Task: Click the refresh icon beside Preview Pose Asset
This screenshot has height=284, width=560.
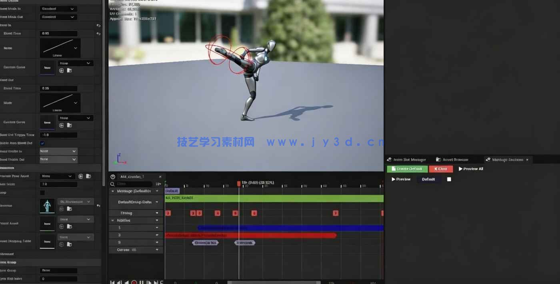Action: tap(81, 177)
